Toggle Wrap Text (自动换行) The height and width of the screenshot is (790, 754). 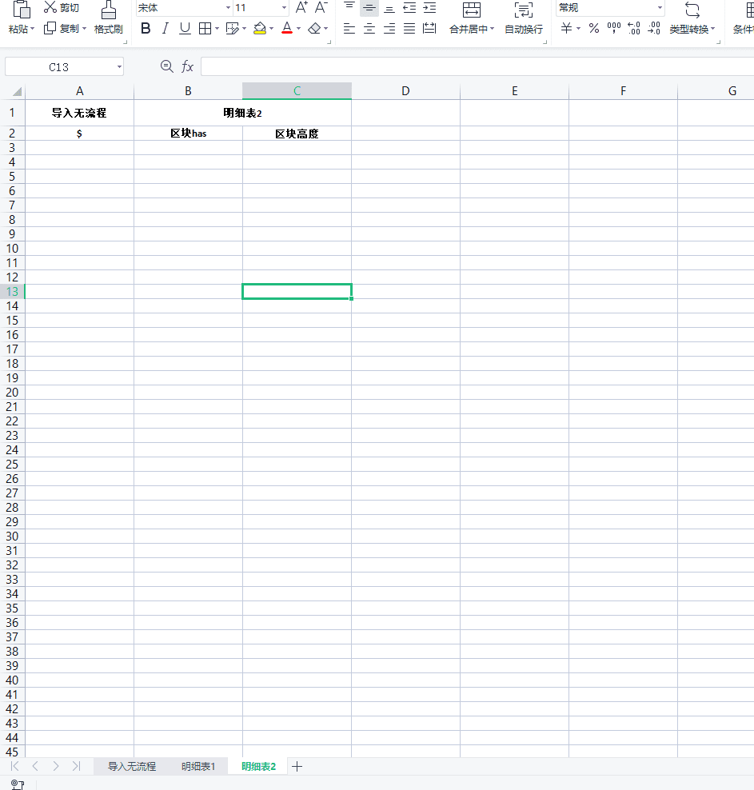click(x=524, y=18)
